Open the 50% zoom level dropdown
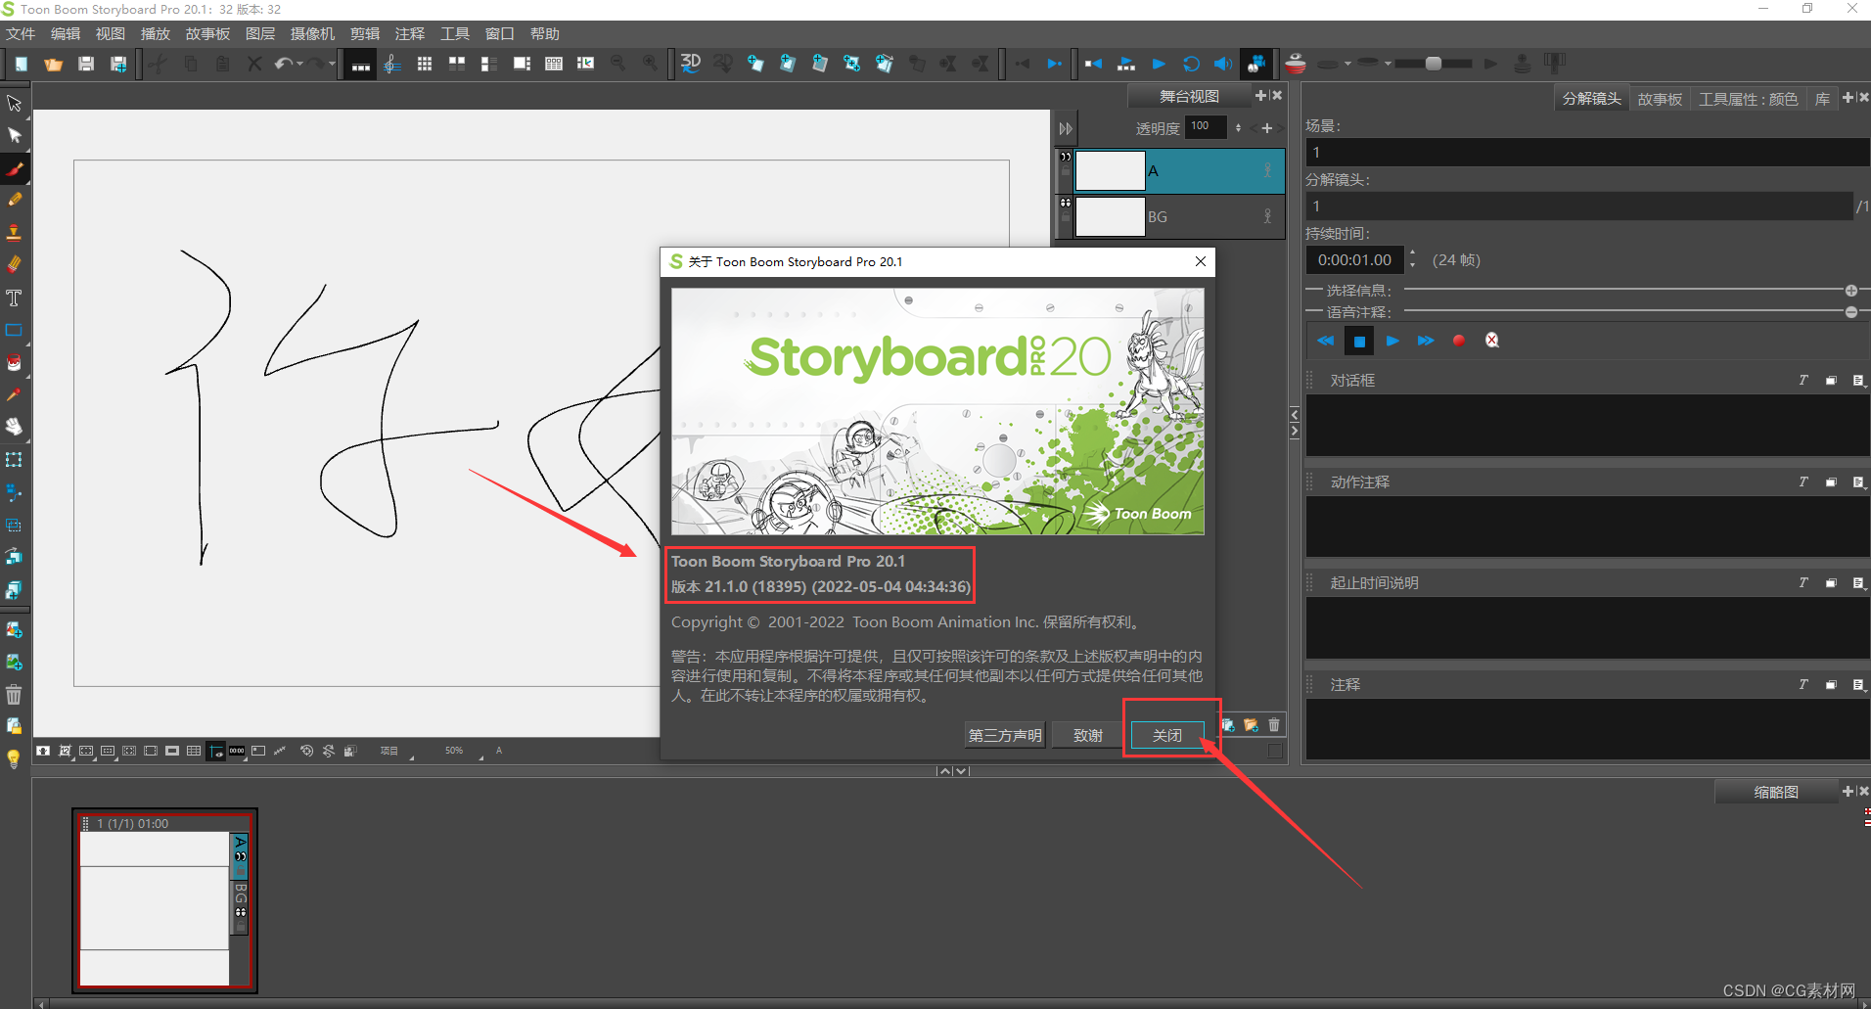1871x1009 pixels. 453,751
